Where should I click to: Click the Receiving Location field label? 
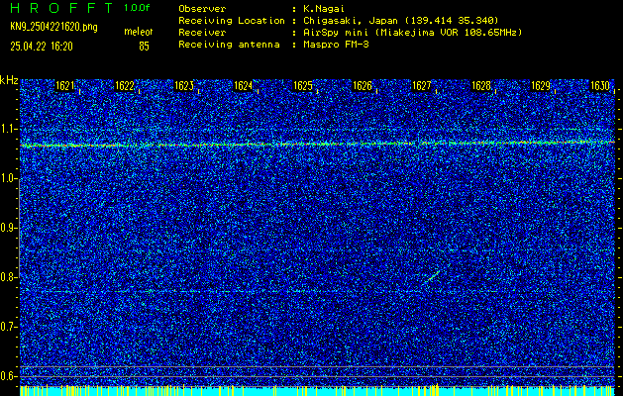tap(232, 21)
